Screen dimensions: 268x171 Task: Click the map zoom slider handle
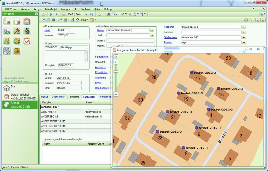(x=116, y=72)
